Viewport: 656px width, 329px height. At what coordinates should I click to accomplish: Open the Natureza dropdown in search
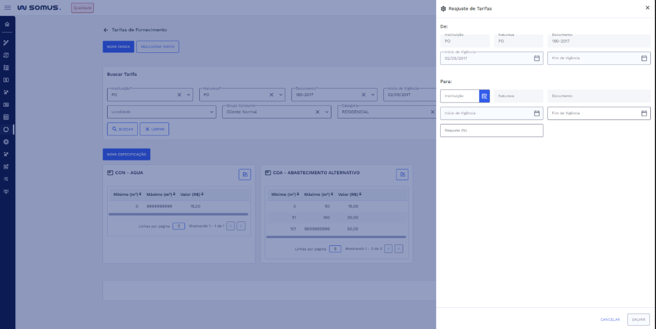tap(281, 95)
